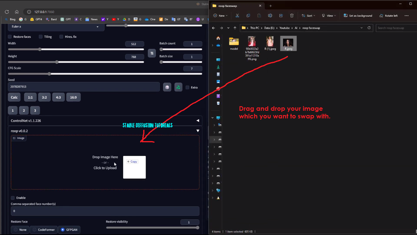Open the Bard bookmark
Viewport: 417px width, 235px height.
pyautogui.click(x=51, y=19)
